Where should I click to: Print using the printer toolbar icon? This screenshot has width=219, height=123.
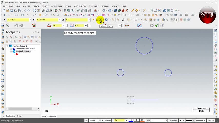pos(15,11)
